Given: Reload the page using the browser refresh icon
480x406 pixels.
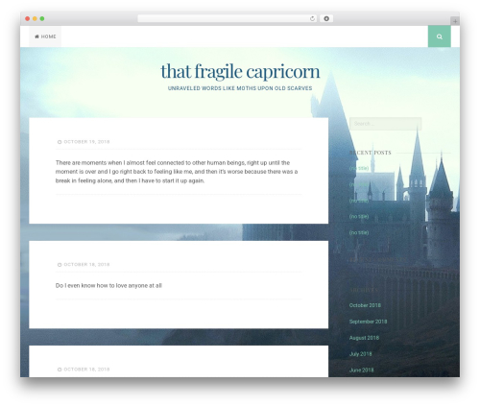Looking at the screenshot, I should (312, 18).
